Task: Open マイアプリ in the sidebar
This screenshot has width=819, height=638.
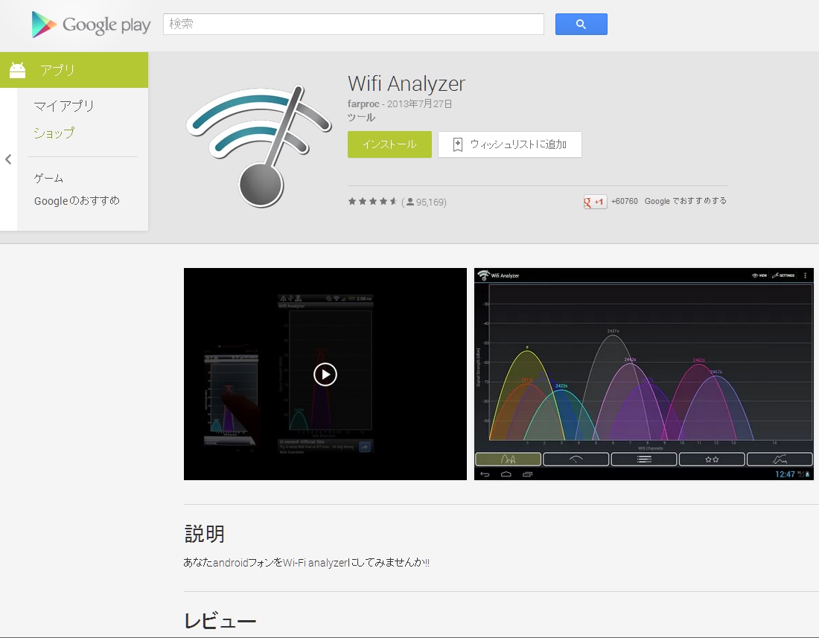Action: coord(64,106)
